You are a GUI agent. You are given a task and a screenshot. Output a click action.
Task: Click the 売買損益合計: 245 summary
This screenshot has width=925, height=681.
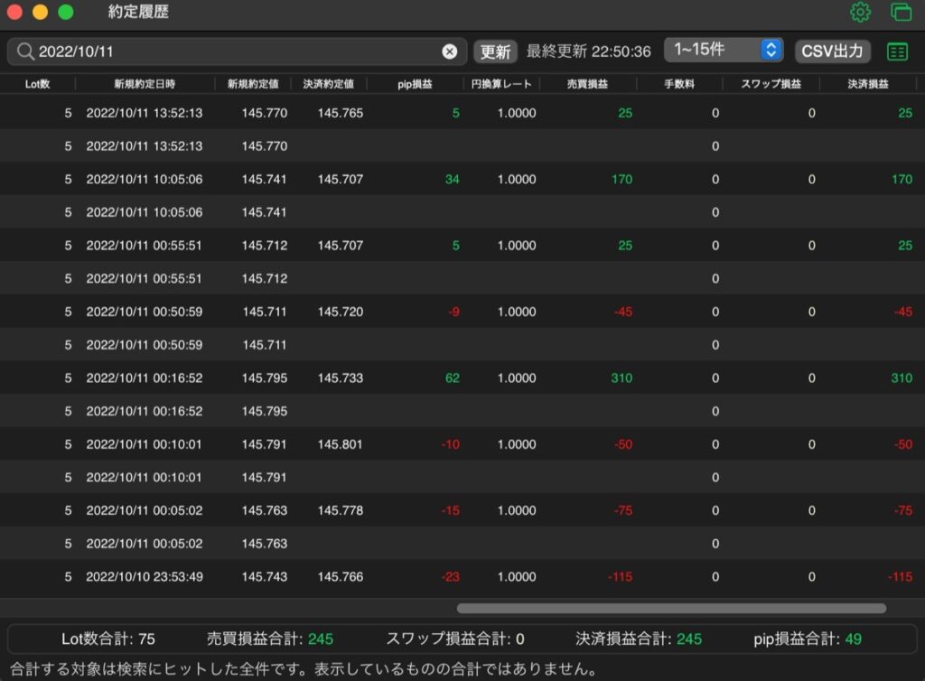pyautogui.click(x=269, y=639)
